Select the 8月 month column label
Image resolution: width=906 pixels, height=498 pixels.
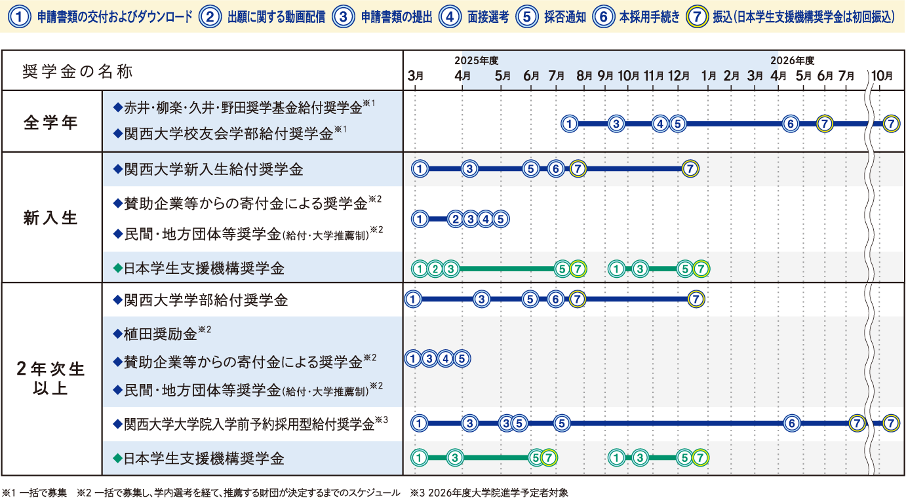(x=585, y=75)
